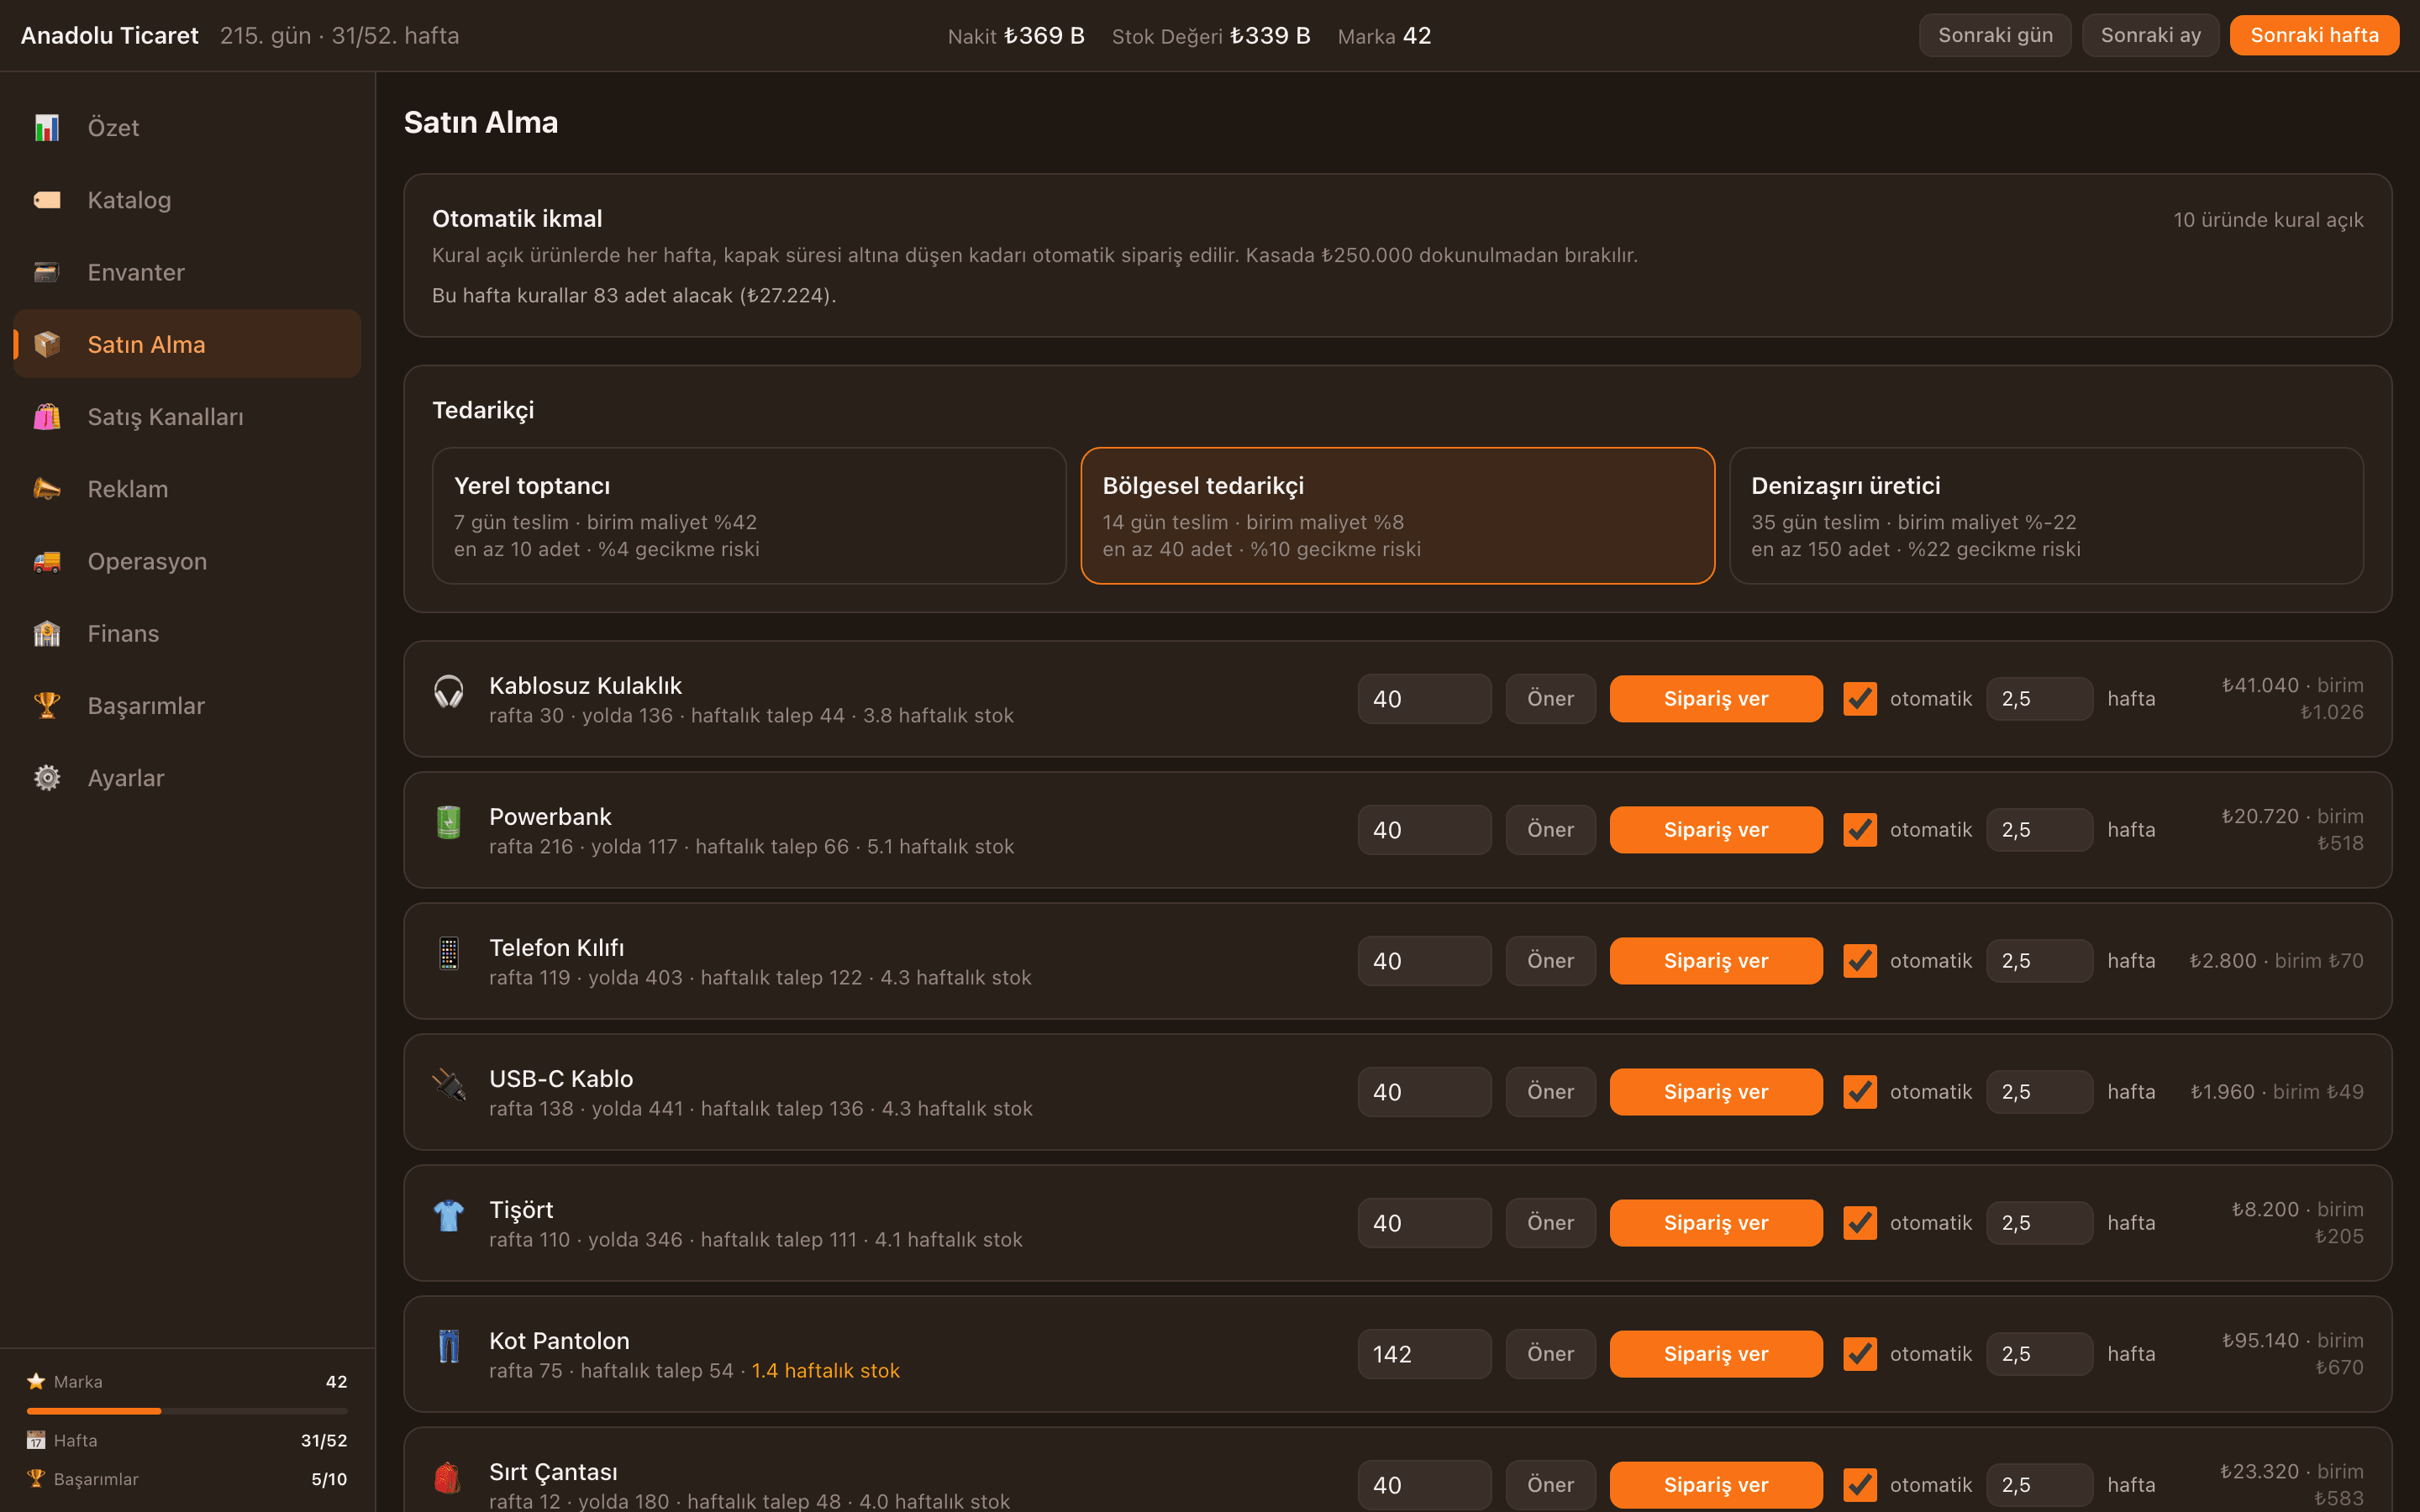
Task: Click the Katalog tag icon
Action: [x=47, y=200]
